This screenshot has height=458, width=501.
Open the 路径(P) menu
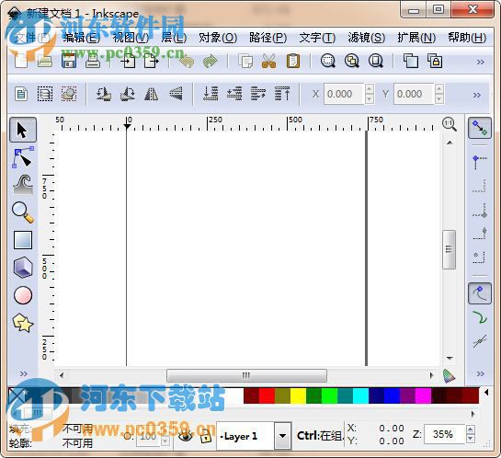(x=268, y=38)
